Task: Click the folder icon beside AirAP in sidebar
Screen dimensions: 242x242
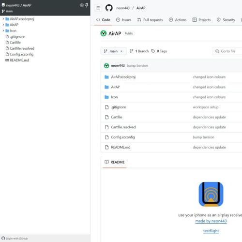Action: [7, 25]
